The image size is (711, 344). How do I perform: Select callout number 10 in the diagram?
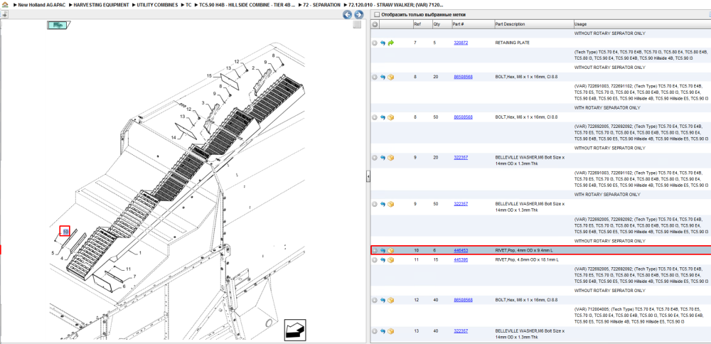65,232
